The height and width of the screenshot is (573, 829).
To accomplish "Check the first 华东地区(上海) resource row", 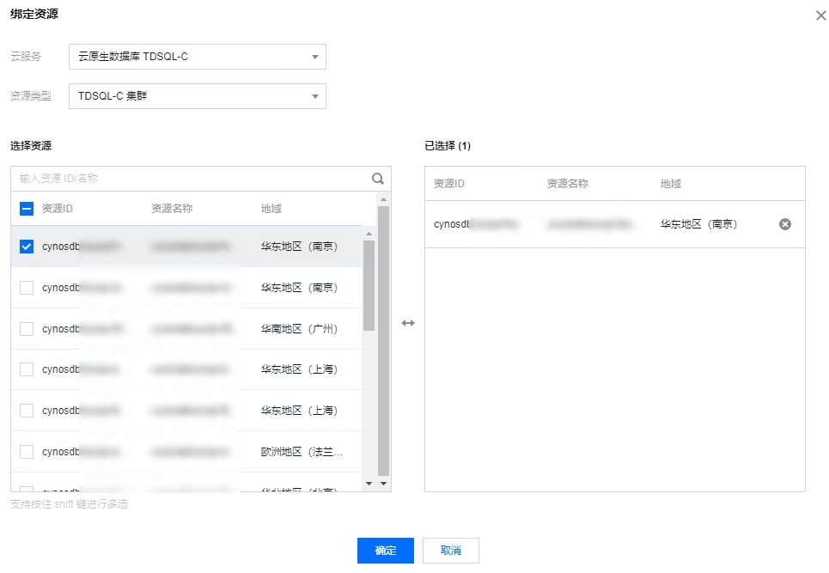I will click(27, 369).
